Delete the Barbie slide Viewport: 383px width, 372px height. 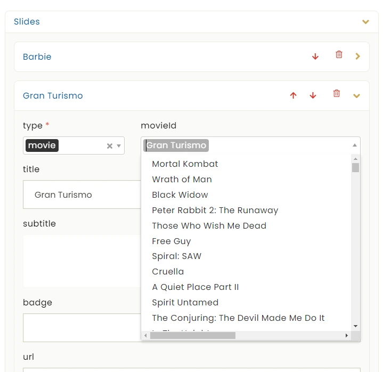339,54
